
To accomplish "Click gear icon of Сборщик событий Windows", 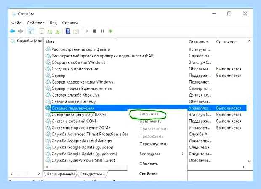I will coord(48,62).
